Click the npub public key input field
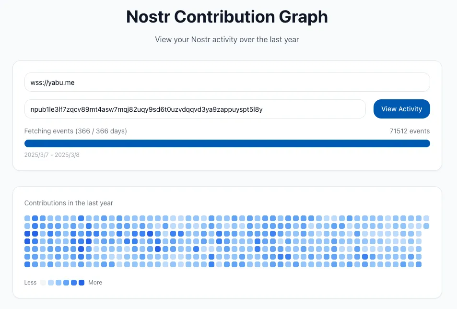 [195, 109]
